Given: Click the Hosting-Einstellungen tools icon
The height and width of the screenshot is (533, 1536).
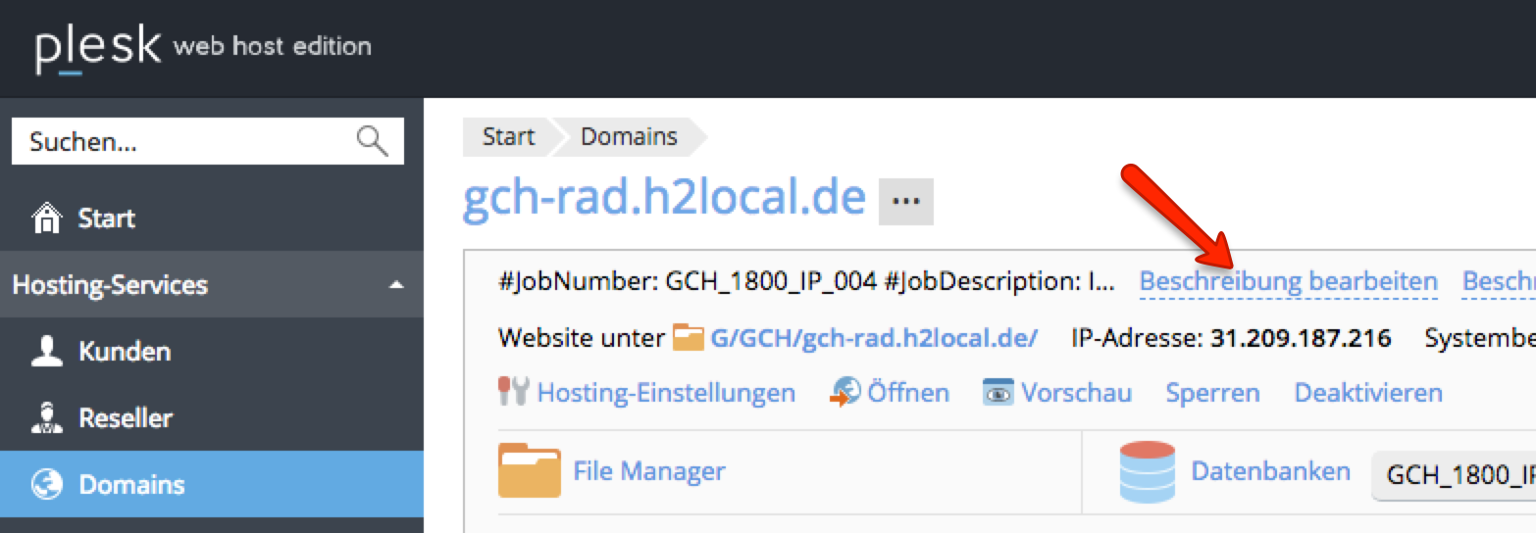Looking at the screenshot, I should click(x=515, y=393).
